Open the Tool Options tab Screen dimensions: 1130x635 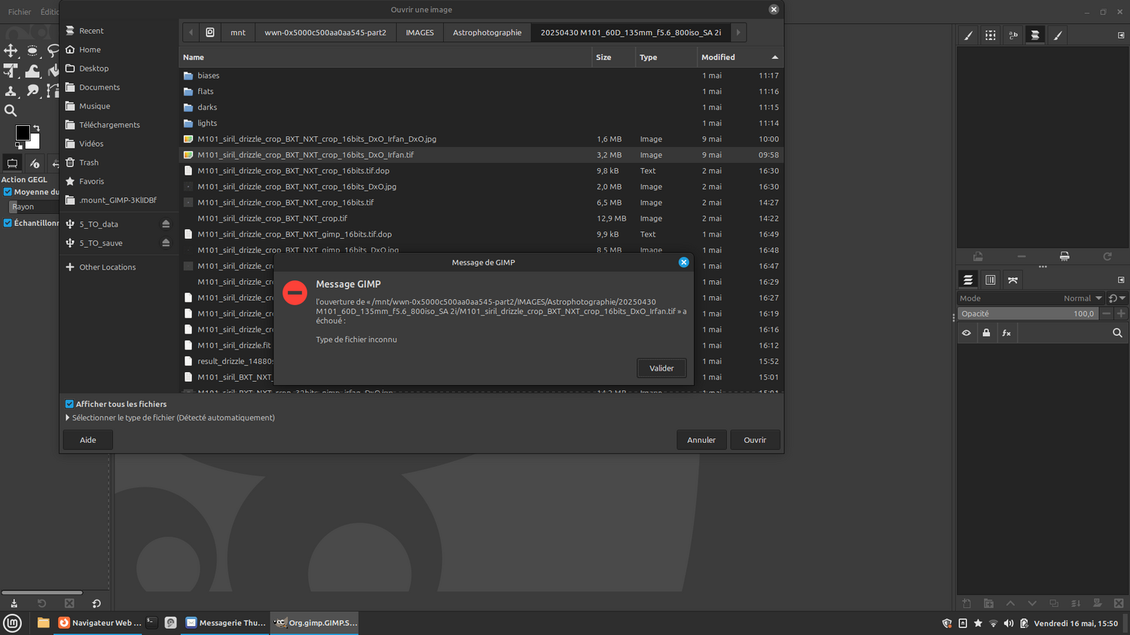(12, 163)
